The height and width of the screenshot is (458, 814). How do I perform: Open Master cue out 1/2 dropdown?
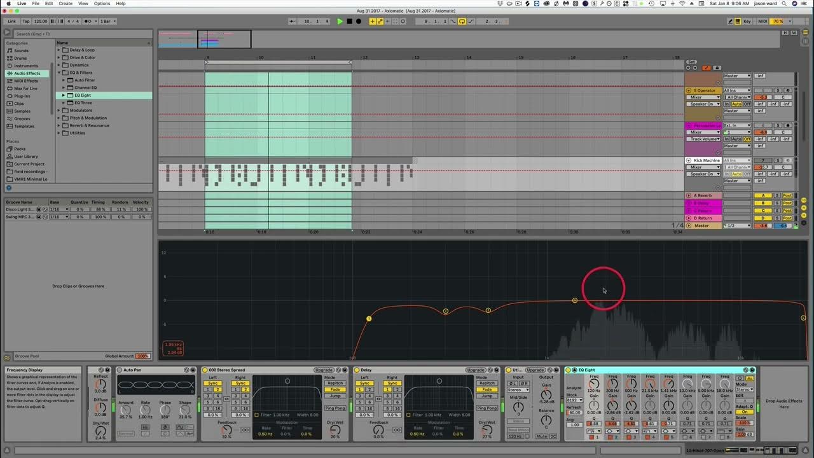(x=737, y=225)
